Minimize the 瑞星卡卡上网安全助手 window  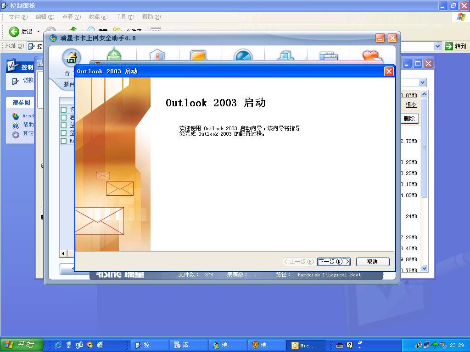pyautogui.click(x=380, y=38)
